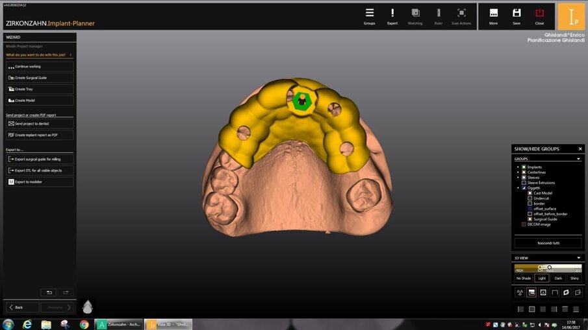Select Dark shading mode
Viewport: 588px width, 330px height.
tap(558, 278)
